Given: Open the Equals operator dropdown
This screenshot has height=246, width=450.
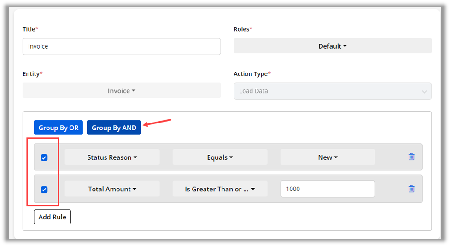Looking at the screenshot, I should point(220,157).
